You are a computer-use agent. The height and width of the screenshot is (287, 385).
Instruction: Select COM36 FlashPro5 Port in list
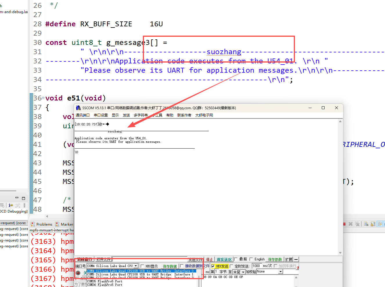click(105, 285)
